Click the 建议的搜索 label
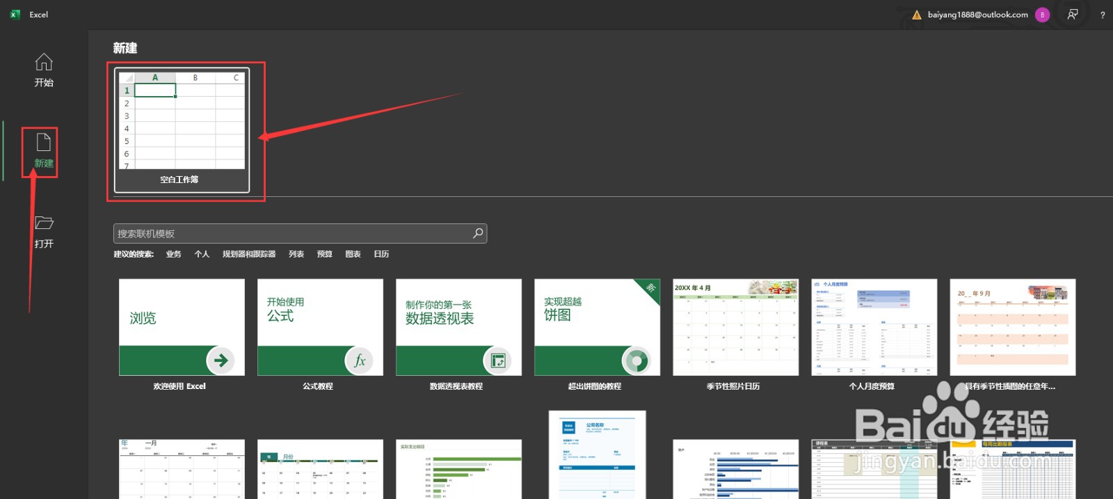Viewport: 1113px width, 499px height. pos(134,254)
